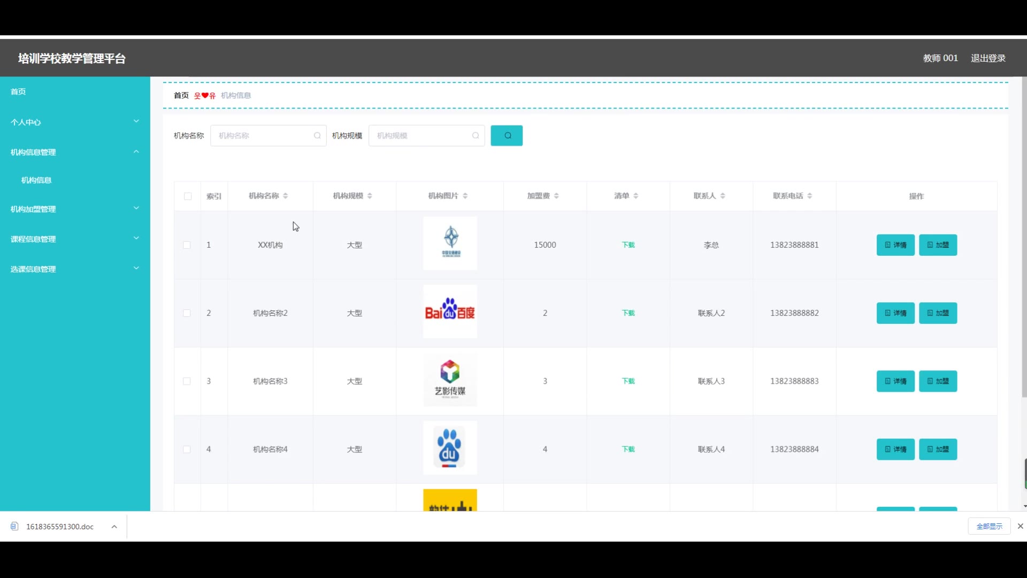Click 下载 link in row 2

click(x=628, y=313)
